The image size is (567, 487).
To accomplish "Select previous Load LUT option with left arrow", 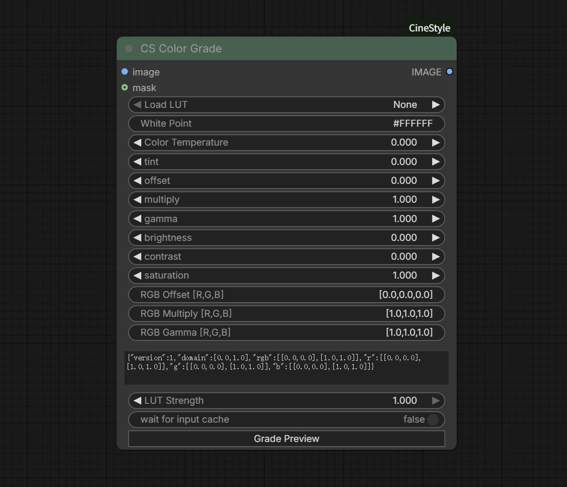I will 137,105.
